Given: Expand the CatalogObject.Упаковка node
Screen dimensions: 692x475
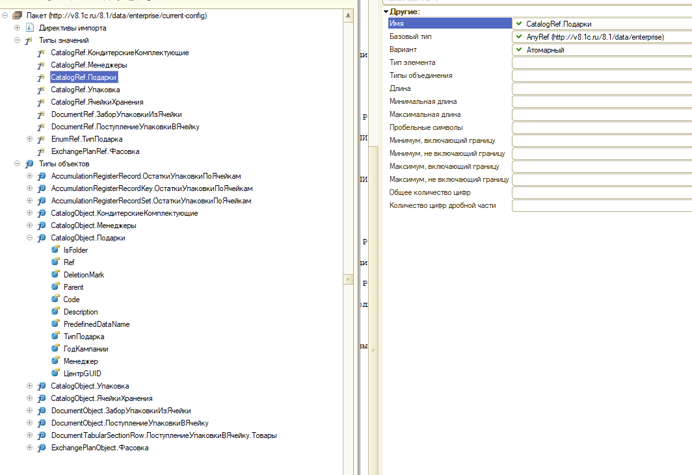Looking at the screenshot, I should [29, 386].
